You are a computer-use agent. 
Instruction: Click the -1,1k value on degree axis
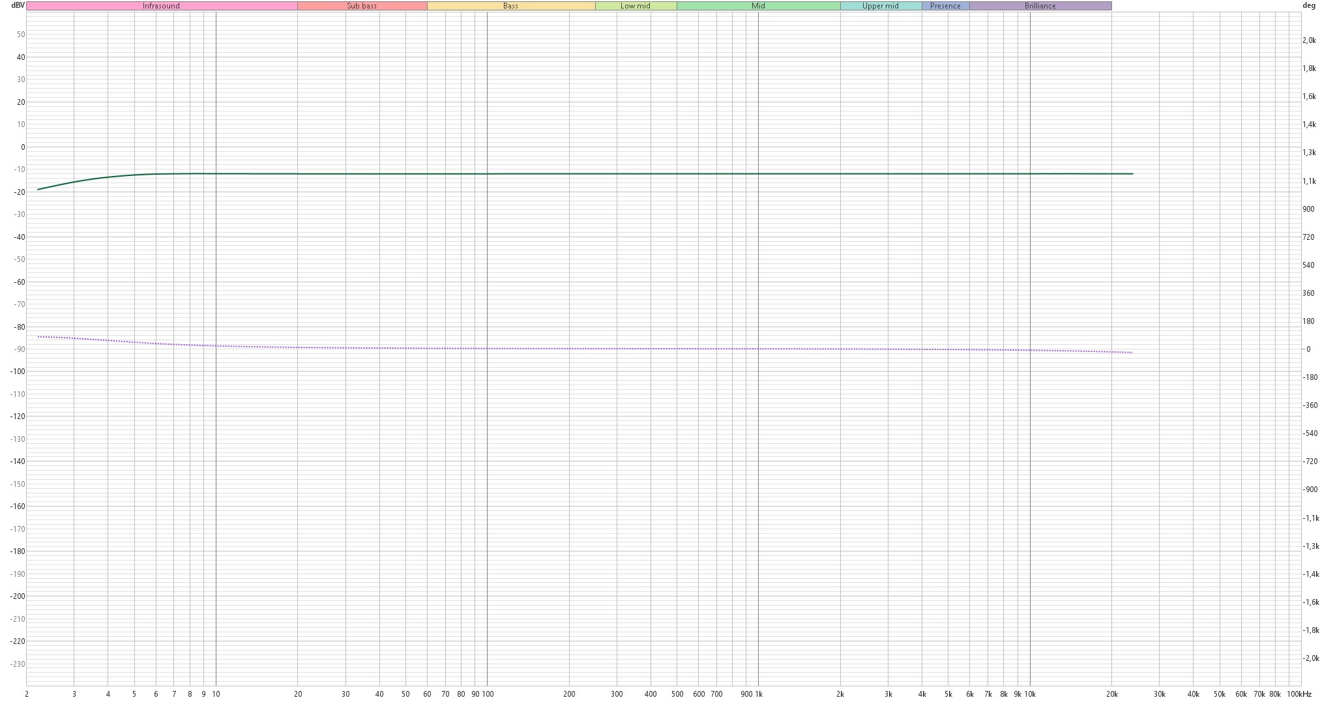point(1311,518)
